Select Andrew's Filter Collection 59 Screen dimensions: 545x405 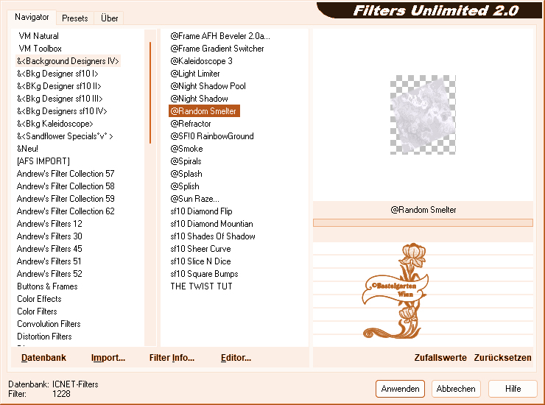point(66,199)
